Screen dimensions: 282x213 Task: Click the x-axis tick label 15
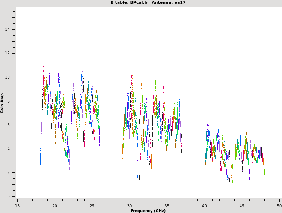17,206
